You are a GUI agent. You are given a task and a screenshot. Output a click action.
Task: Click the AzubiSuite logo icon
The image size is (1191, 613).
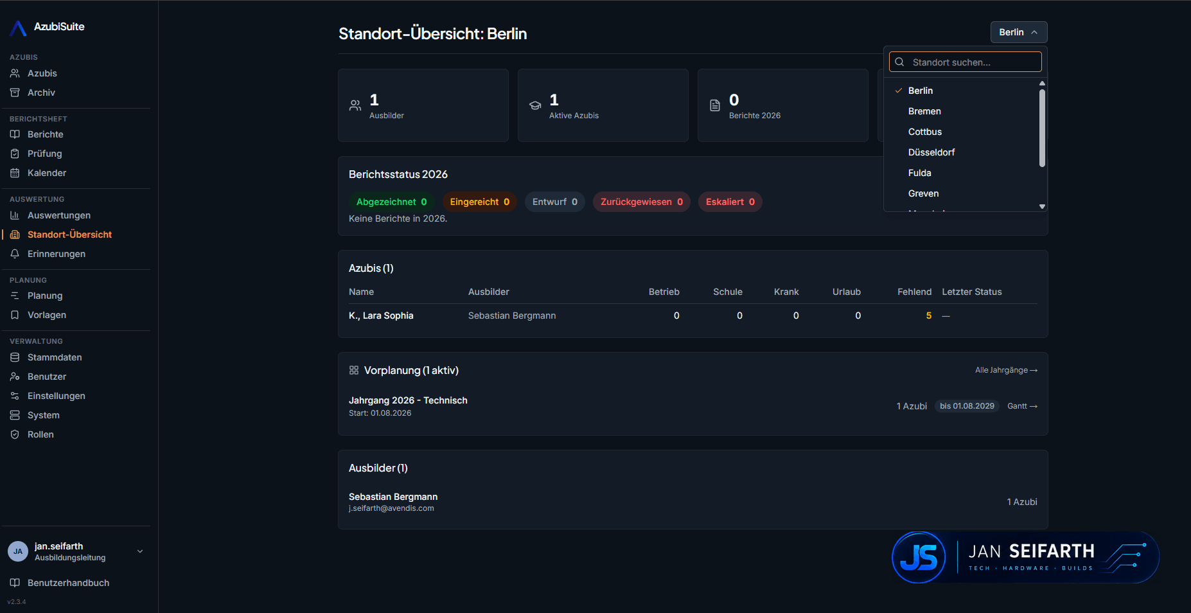18,28
